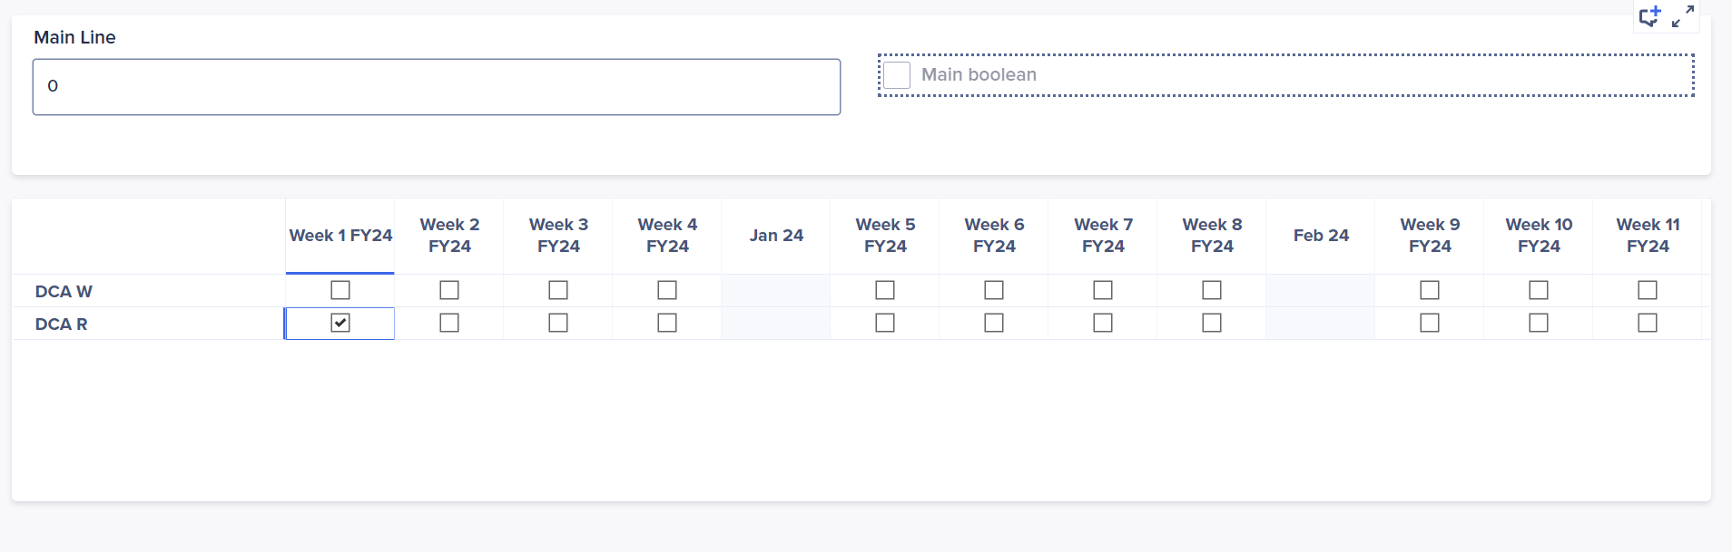
Task: Check DCA R under Week 3 FY24
Action: [558, 323]
